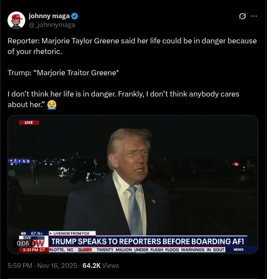267x279 pixels.
Task: Open the 5:59 PM Nov 16, 2025 timestamp link
Action: (x=43, y=265)
